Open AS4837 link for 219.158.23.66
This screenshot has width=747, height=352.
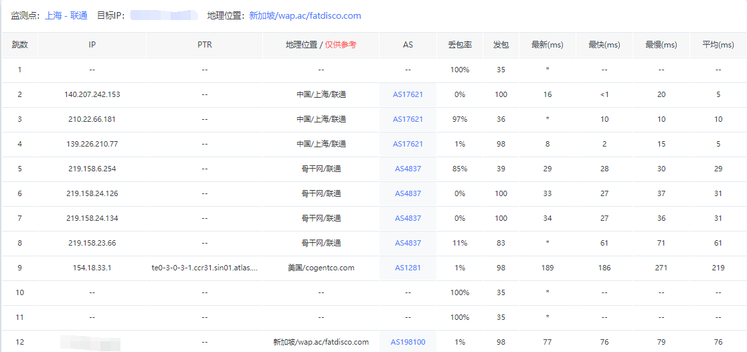(x=408, y=243)
